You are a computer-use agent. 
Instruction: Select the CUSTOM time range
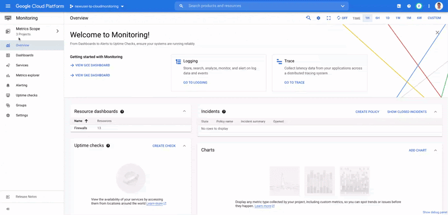[x=434, y=18]
